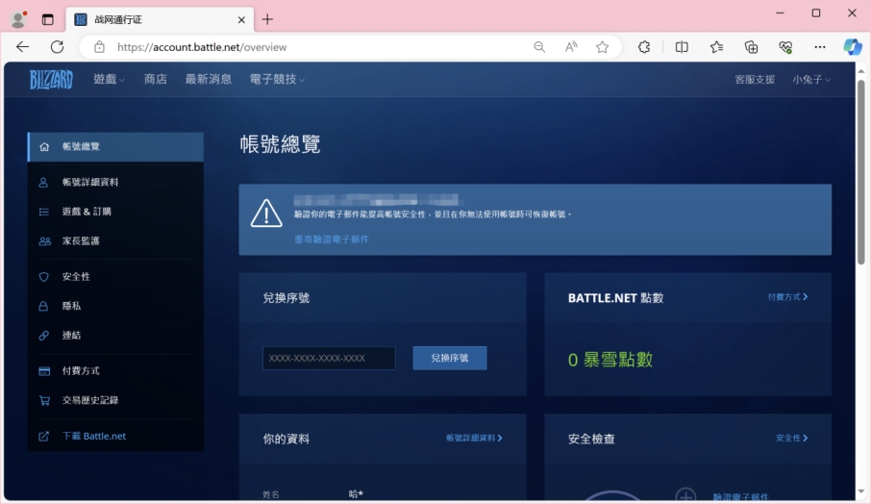Expand the 小兔子 account dropdown
Viewport: 871px width, 504px height.
[811, 80]
